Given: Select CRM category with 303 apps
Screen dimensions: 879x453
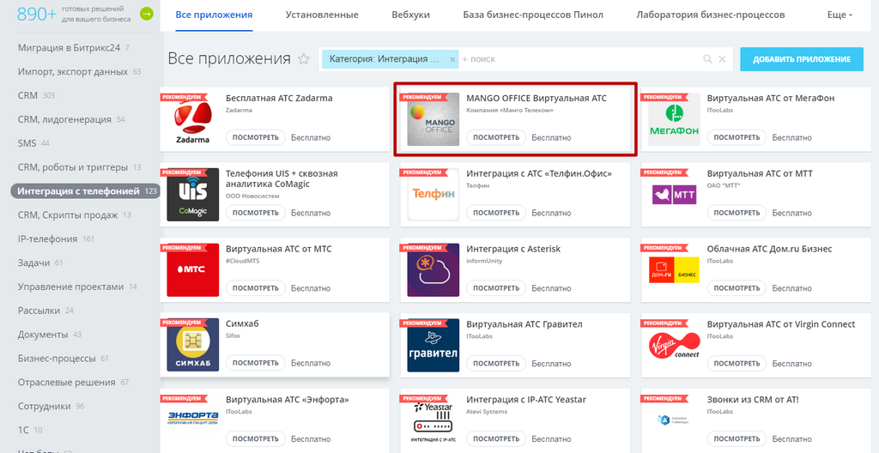Looking at the screenshot, I should click(36, 95).
